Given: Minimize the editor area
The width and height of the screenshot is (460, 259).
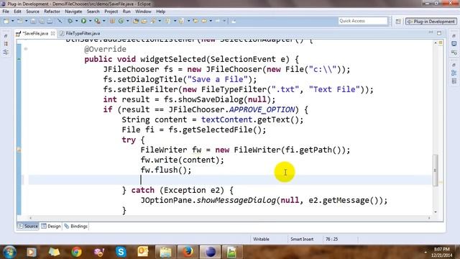Looking at the screenshot, I should (x=431, y=32).
